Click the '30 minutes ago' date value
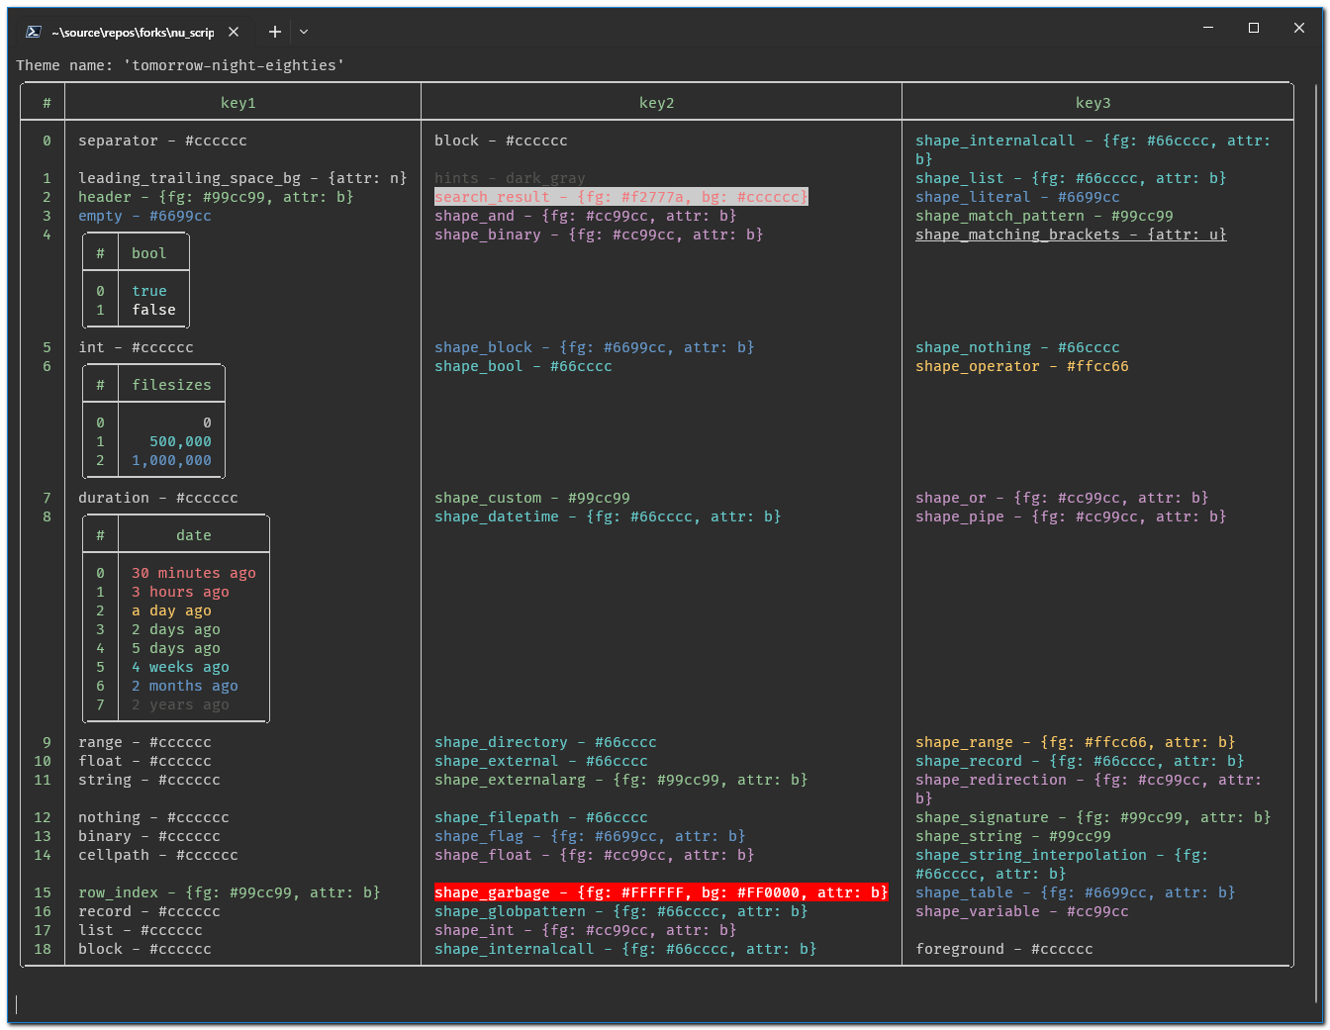 pos(194,573)
